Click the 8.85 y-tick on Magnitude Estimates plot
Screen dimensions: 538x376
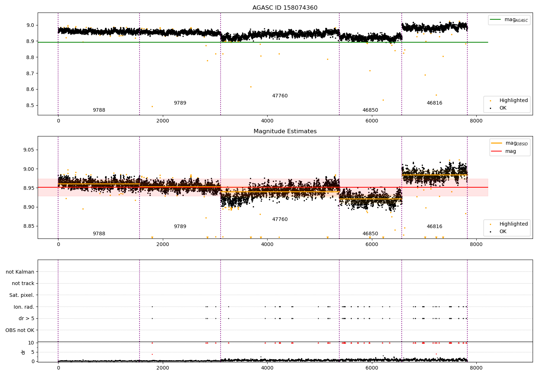29,226
